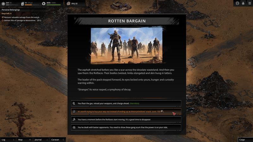This screenshot has height=142, width=253.
Task: Open the Log tab
Action: [x=8, y=139]
